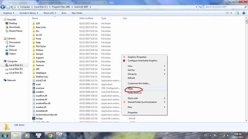This screenshot has height=139, width=248.
Task: Click the help icon in toolbar
Action: pos(243,13)
